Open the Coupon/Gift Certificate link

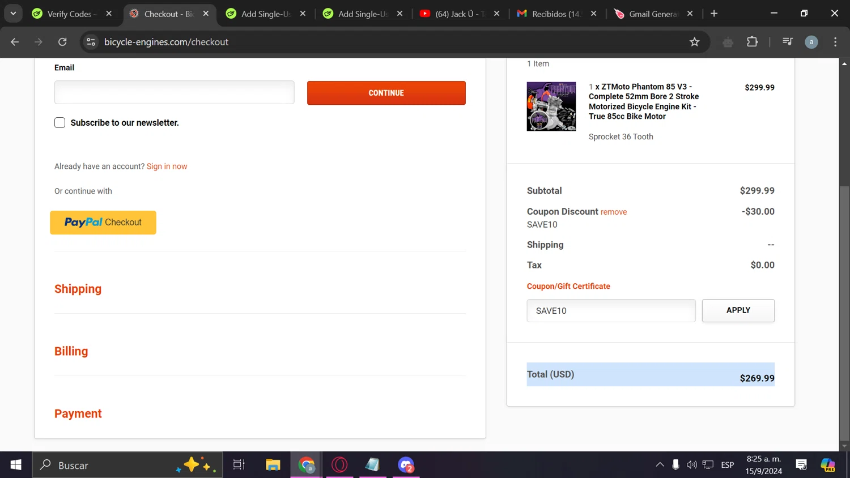(568, 287)
